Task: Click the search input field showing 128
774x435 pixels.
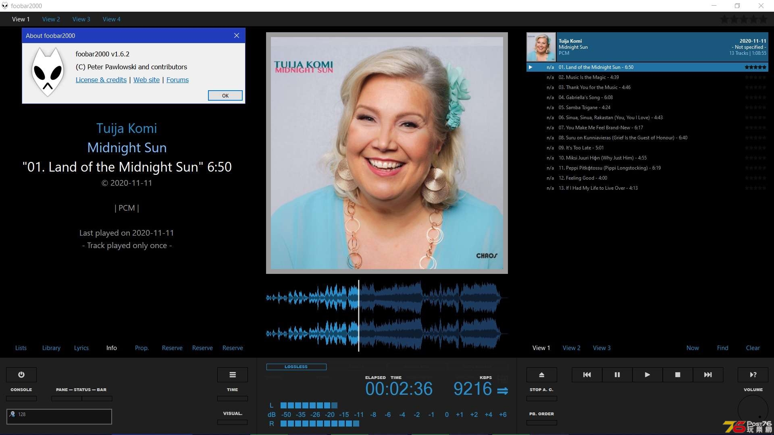Action: (59, 416)
